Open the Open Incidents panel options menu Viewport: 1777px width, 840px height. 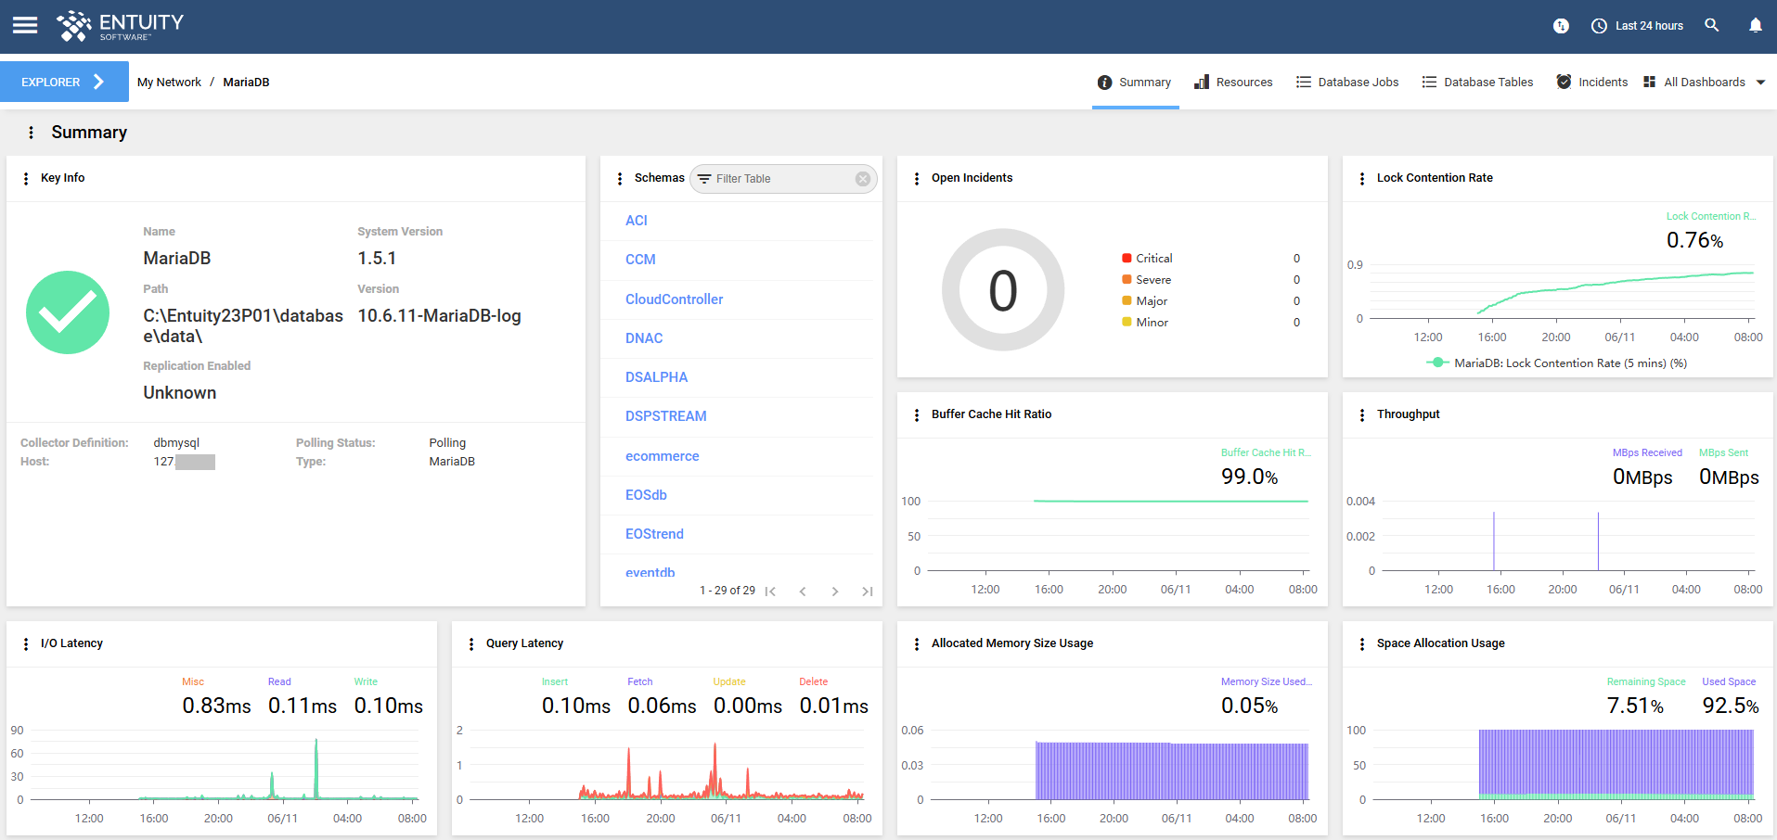pyautogui.click(x=916, y=178)
